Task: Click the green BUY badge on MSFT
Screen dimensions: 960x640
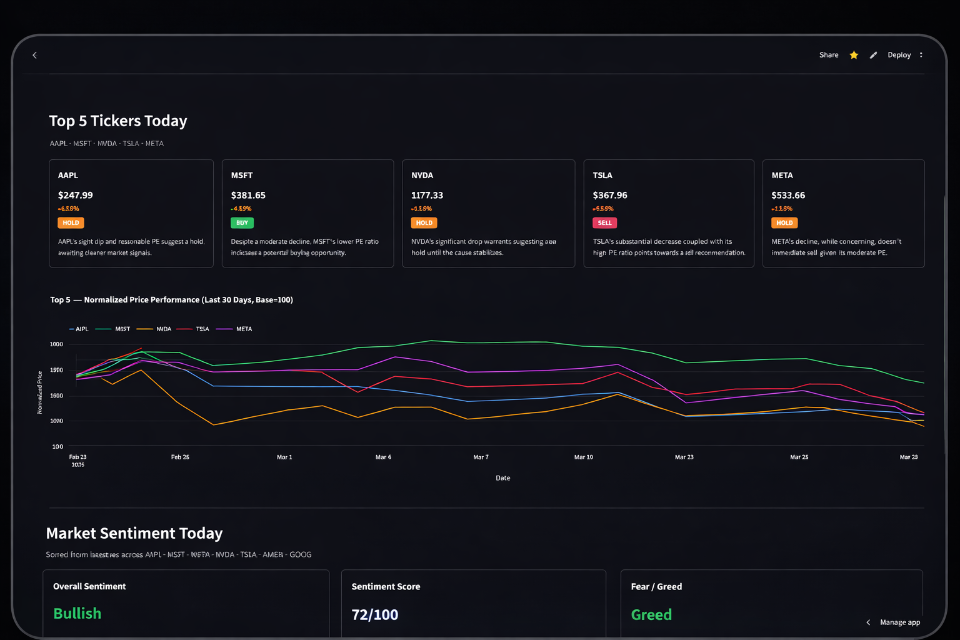Action: [242, 223]
